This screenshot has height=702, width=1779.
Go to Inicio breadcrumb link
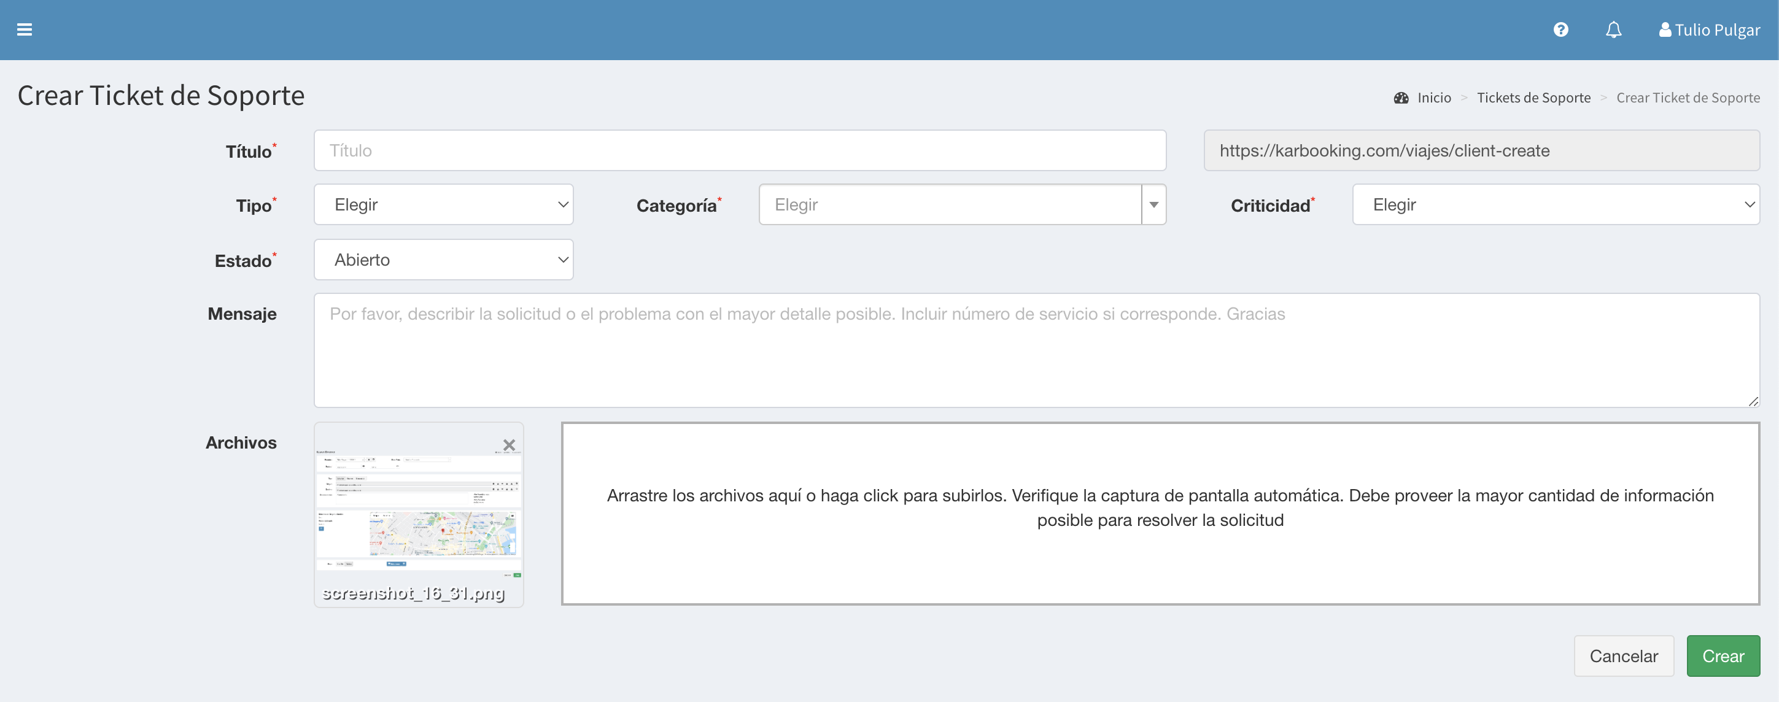[1434, 98]
